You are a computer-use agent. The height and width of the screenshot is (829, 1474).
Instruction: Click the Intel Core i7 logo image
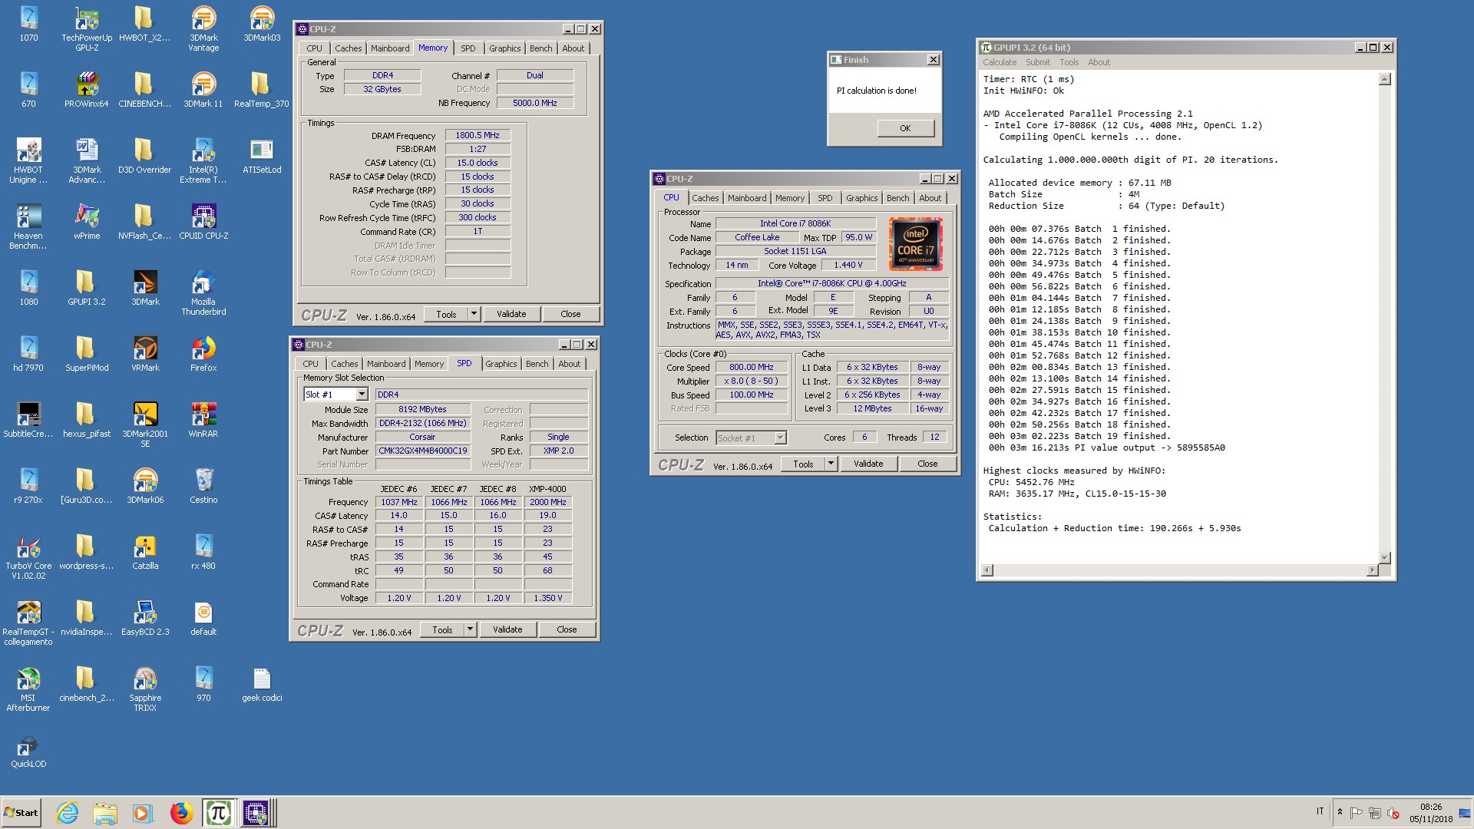tap(916, 244)
